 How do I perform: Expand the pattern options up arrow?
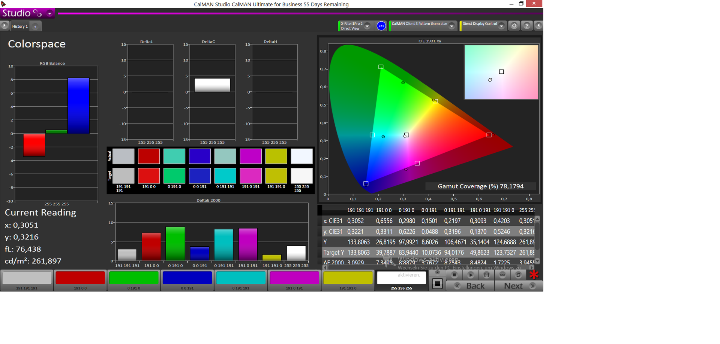pyautogui.click(x=437, y=273)
